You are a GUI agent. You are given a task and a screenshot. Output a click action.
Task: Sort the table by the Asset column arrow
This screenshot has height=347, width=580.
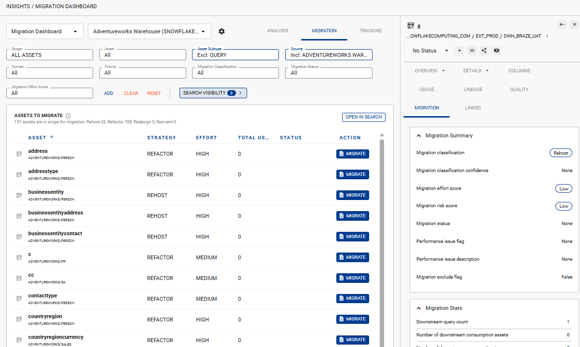[52, 137]
